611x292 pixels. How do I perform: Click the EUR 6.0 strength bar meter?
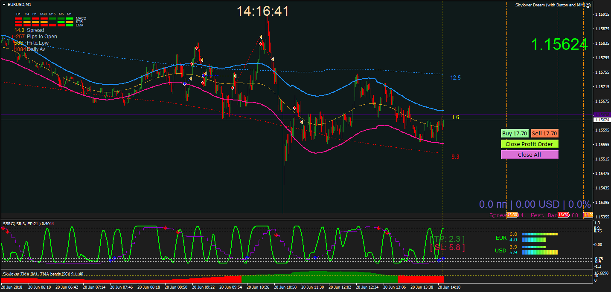540,234
